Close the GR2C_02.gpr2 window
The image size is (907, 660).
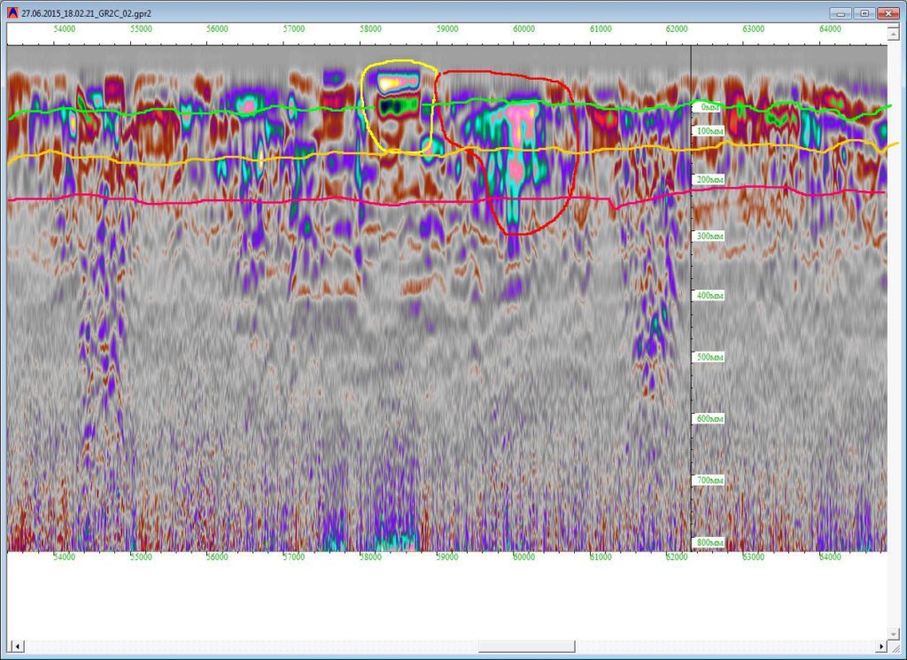click(x=888, y=12)
